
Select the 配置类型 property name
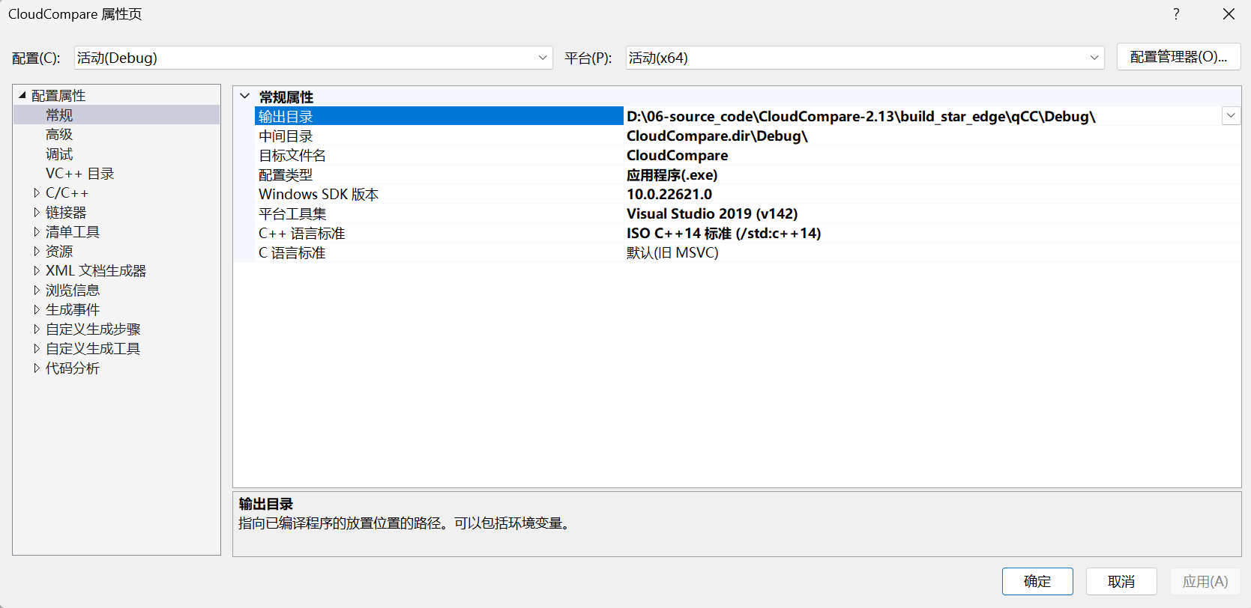pyautogui.click(x=286, y=174)
